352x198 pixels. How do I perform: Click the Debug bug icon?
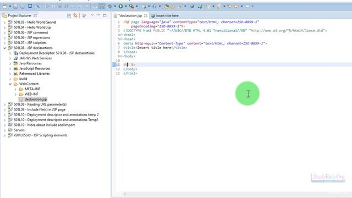(110, 7)
